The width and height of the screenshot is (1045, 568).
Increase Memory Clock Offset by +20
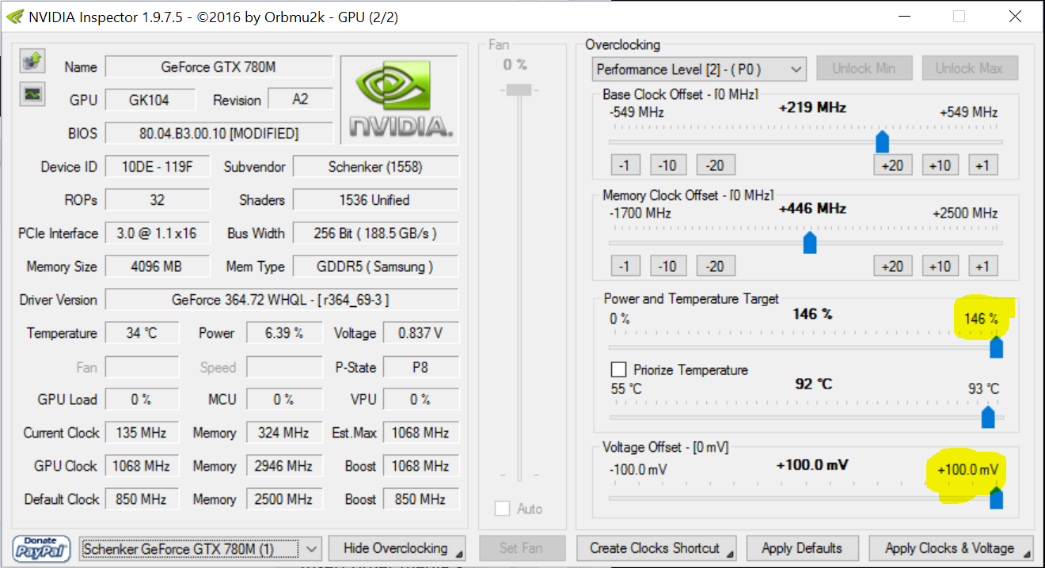(892, 266)
